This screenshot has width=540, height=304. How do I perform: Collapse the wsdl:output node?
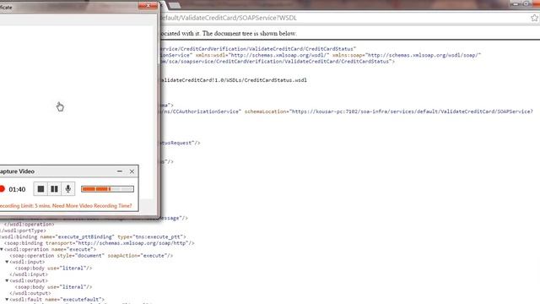[x=7, y=280]
